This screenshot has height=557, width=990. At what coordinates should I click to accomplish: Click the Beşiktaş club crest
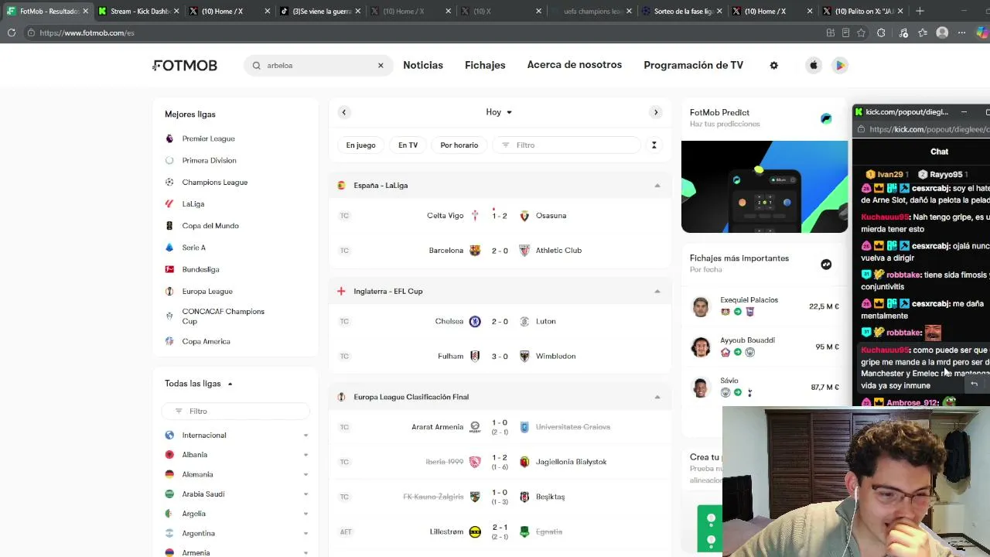point(524,497)
